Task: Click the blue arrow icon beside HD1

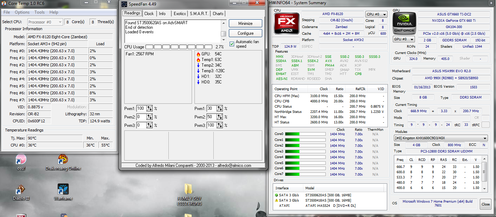Action: tap(198, 76)
